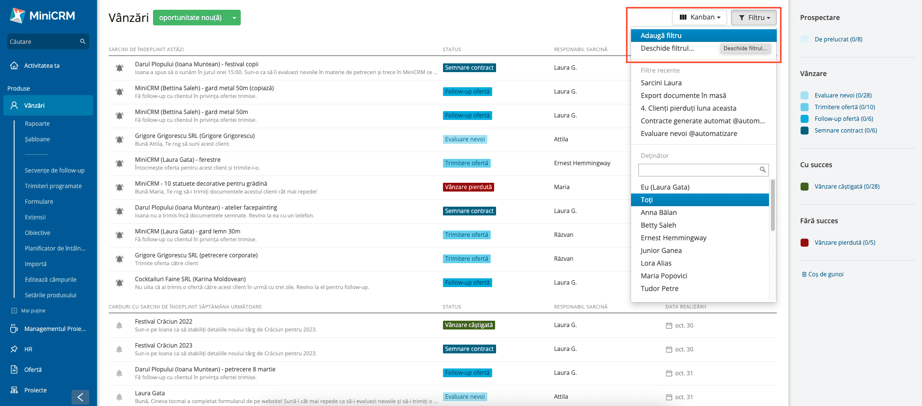
Task: Select Adaugă filtru menu entry
Action: coord(704,36)
